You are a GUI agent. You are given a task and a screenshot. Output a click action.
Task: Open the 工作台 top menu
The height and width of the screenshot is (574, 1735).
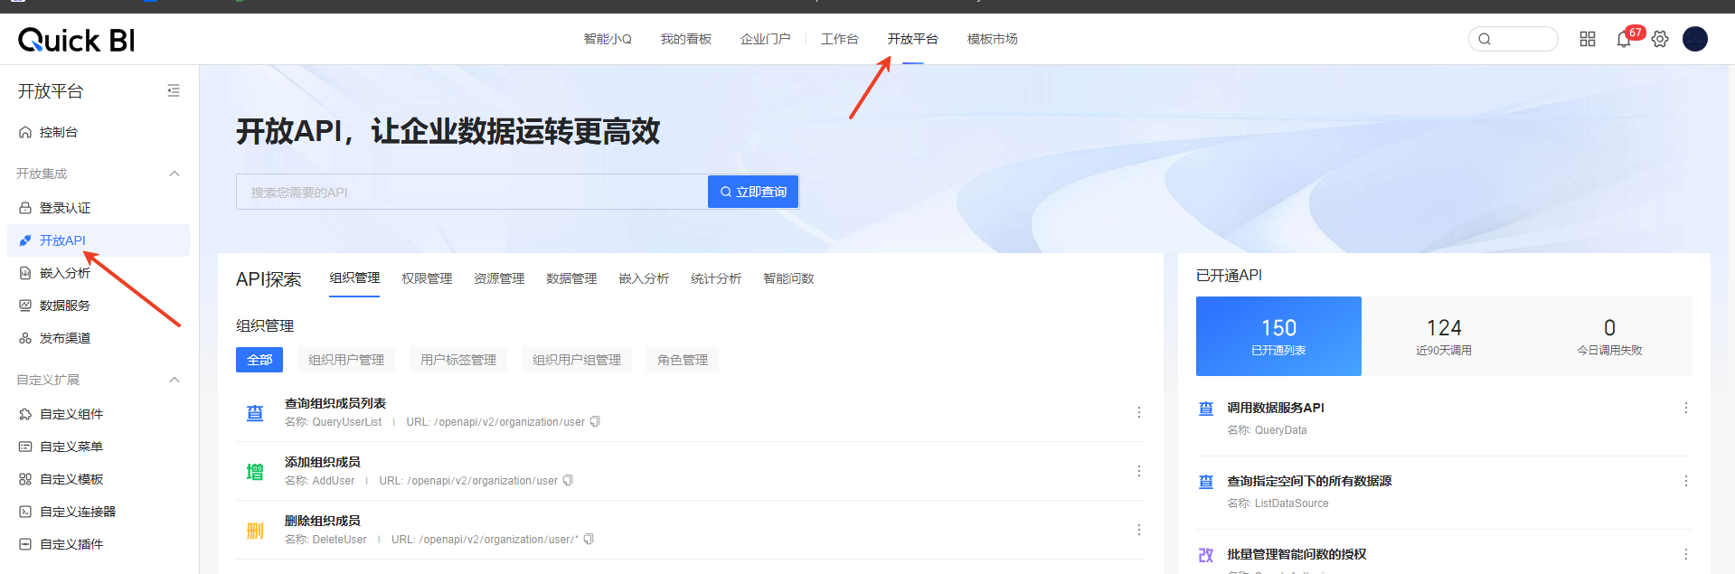(x=839, y=39)
